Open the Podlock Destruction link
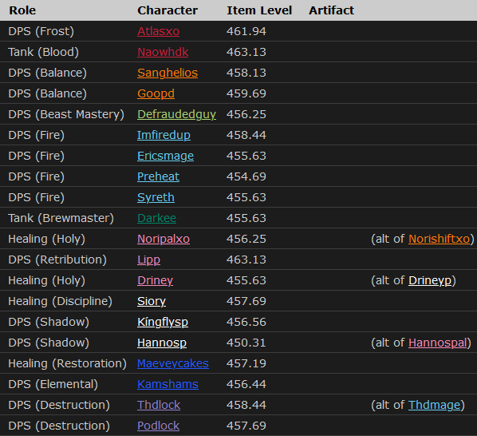Viewport: 477px width, 436px height. [158, 426]
